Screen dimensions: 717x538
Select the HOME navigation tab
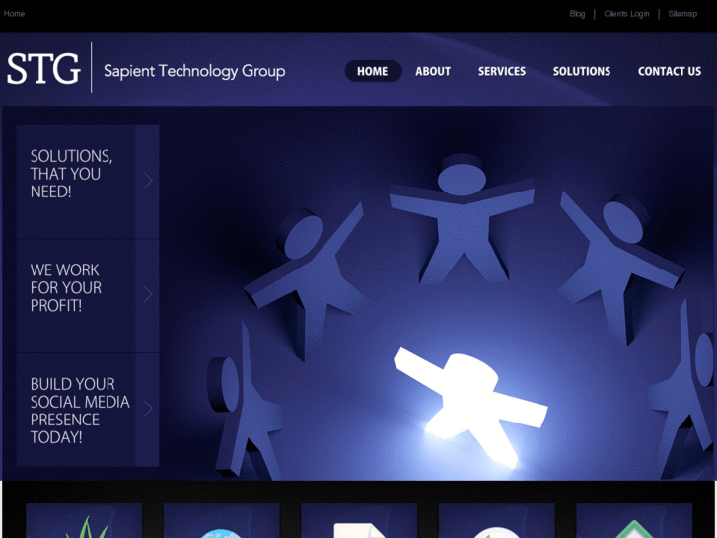[x=373, y=71]
